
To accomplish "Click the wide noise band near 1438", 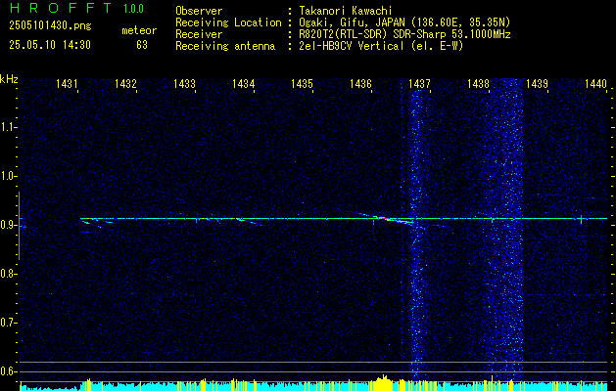I will pos(504,228).
